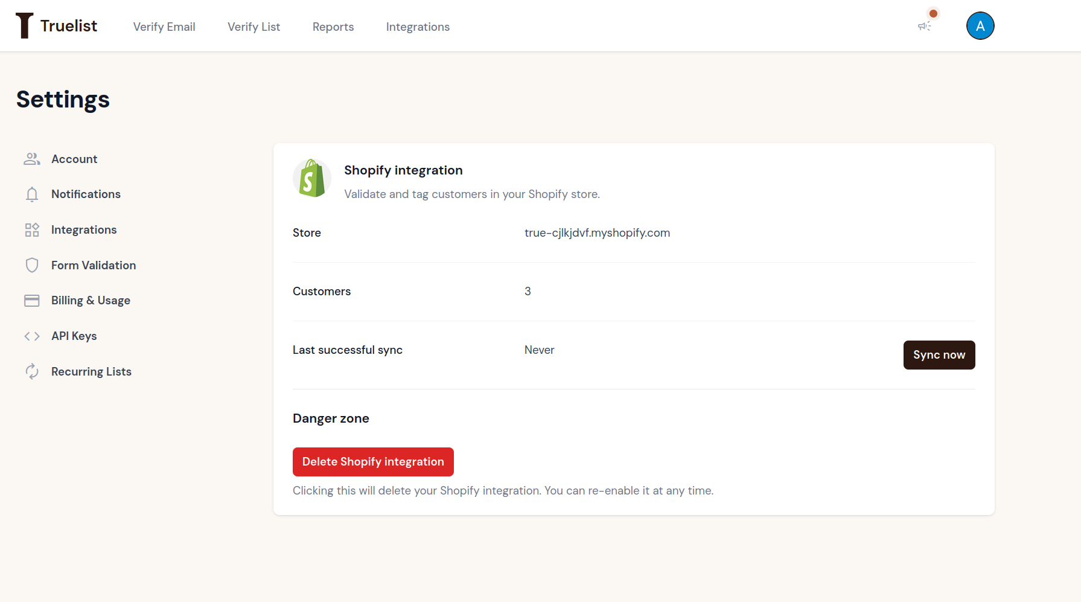Screen dimensions: 1081x602
Task: Open Billing & Usage settings
Action: [x=91, y=300]
